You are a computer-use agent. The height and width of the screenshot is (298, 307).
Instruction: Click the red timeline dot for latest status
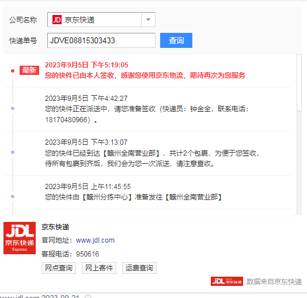tap(13, 71)
